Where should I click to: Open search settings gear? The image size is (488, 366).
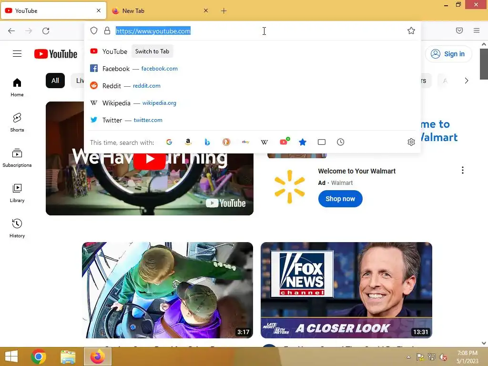(411, 142)
